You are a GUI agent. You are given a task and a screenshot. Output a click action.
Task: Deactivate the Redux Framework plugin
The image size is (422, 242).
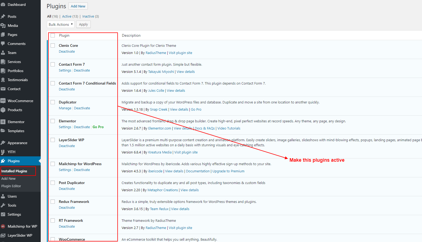pyautogui.click(x=67, y=208)
